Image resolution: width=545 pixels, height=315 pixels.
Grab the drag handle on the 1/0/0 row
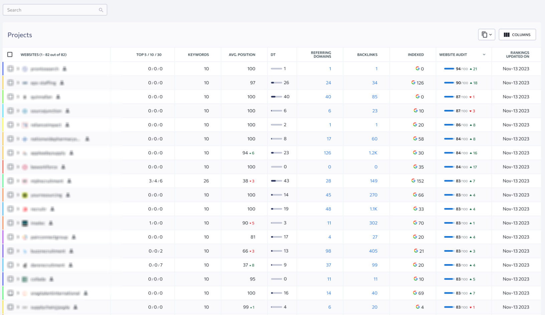click(18, 223)
